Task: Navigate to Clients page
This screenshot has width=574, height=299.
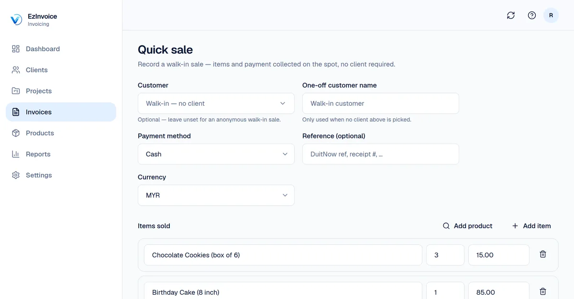Action: (x=61, y=70)
